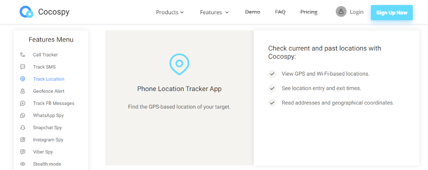Click the Call Tracker phone icon
Image resolution: width=428 pixels, height=170 pixels.
pyautogui.click(x=23, y=55)
